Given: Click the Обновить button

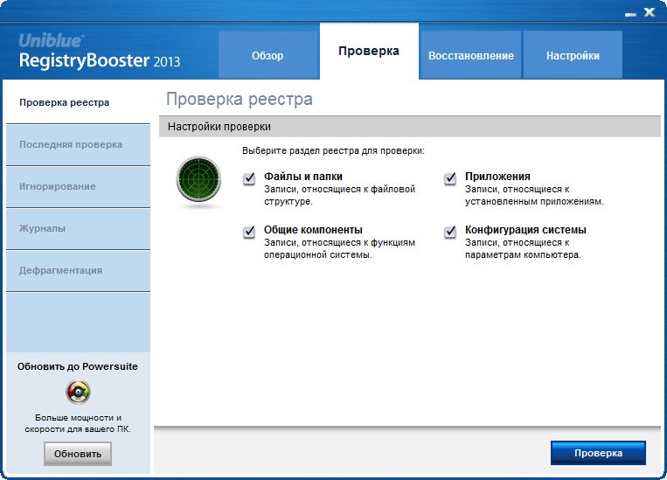Looking at the screenshot, I should 78,454.
